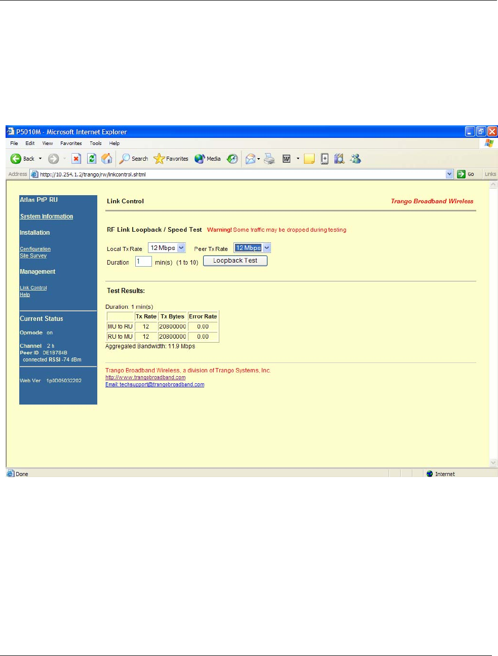Click the toolbar icon right of yellow note
Image resolution: width=498 pixels, height=656 pixels.
pos(325,159)
